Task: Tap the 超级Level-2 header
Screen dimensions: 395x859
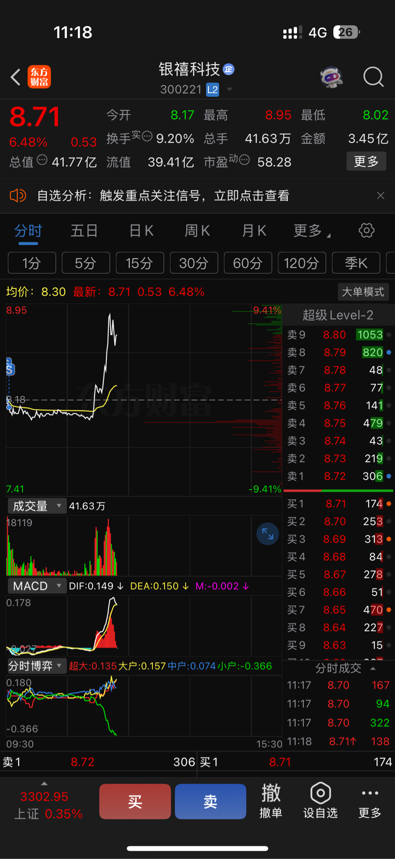Action: pos(338,315)
